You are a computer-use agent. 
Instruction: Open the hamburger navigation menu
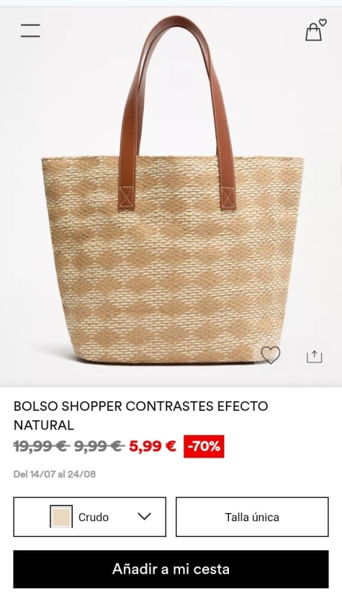(x=30, y=30)
